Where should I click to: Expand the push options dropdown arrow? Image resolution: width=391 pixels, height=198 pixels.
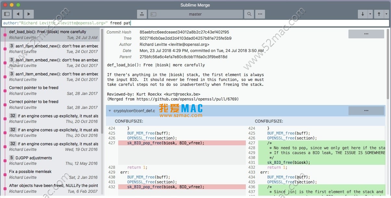tap(386, 14)
